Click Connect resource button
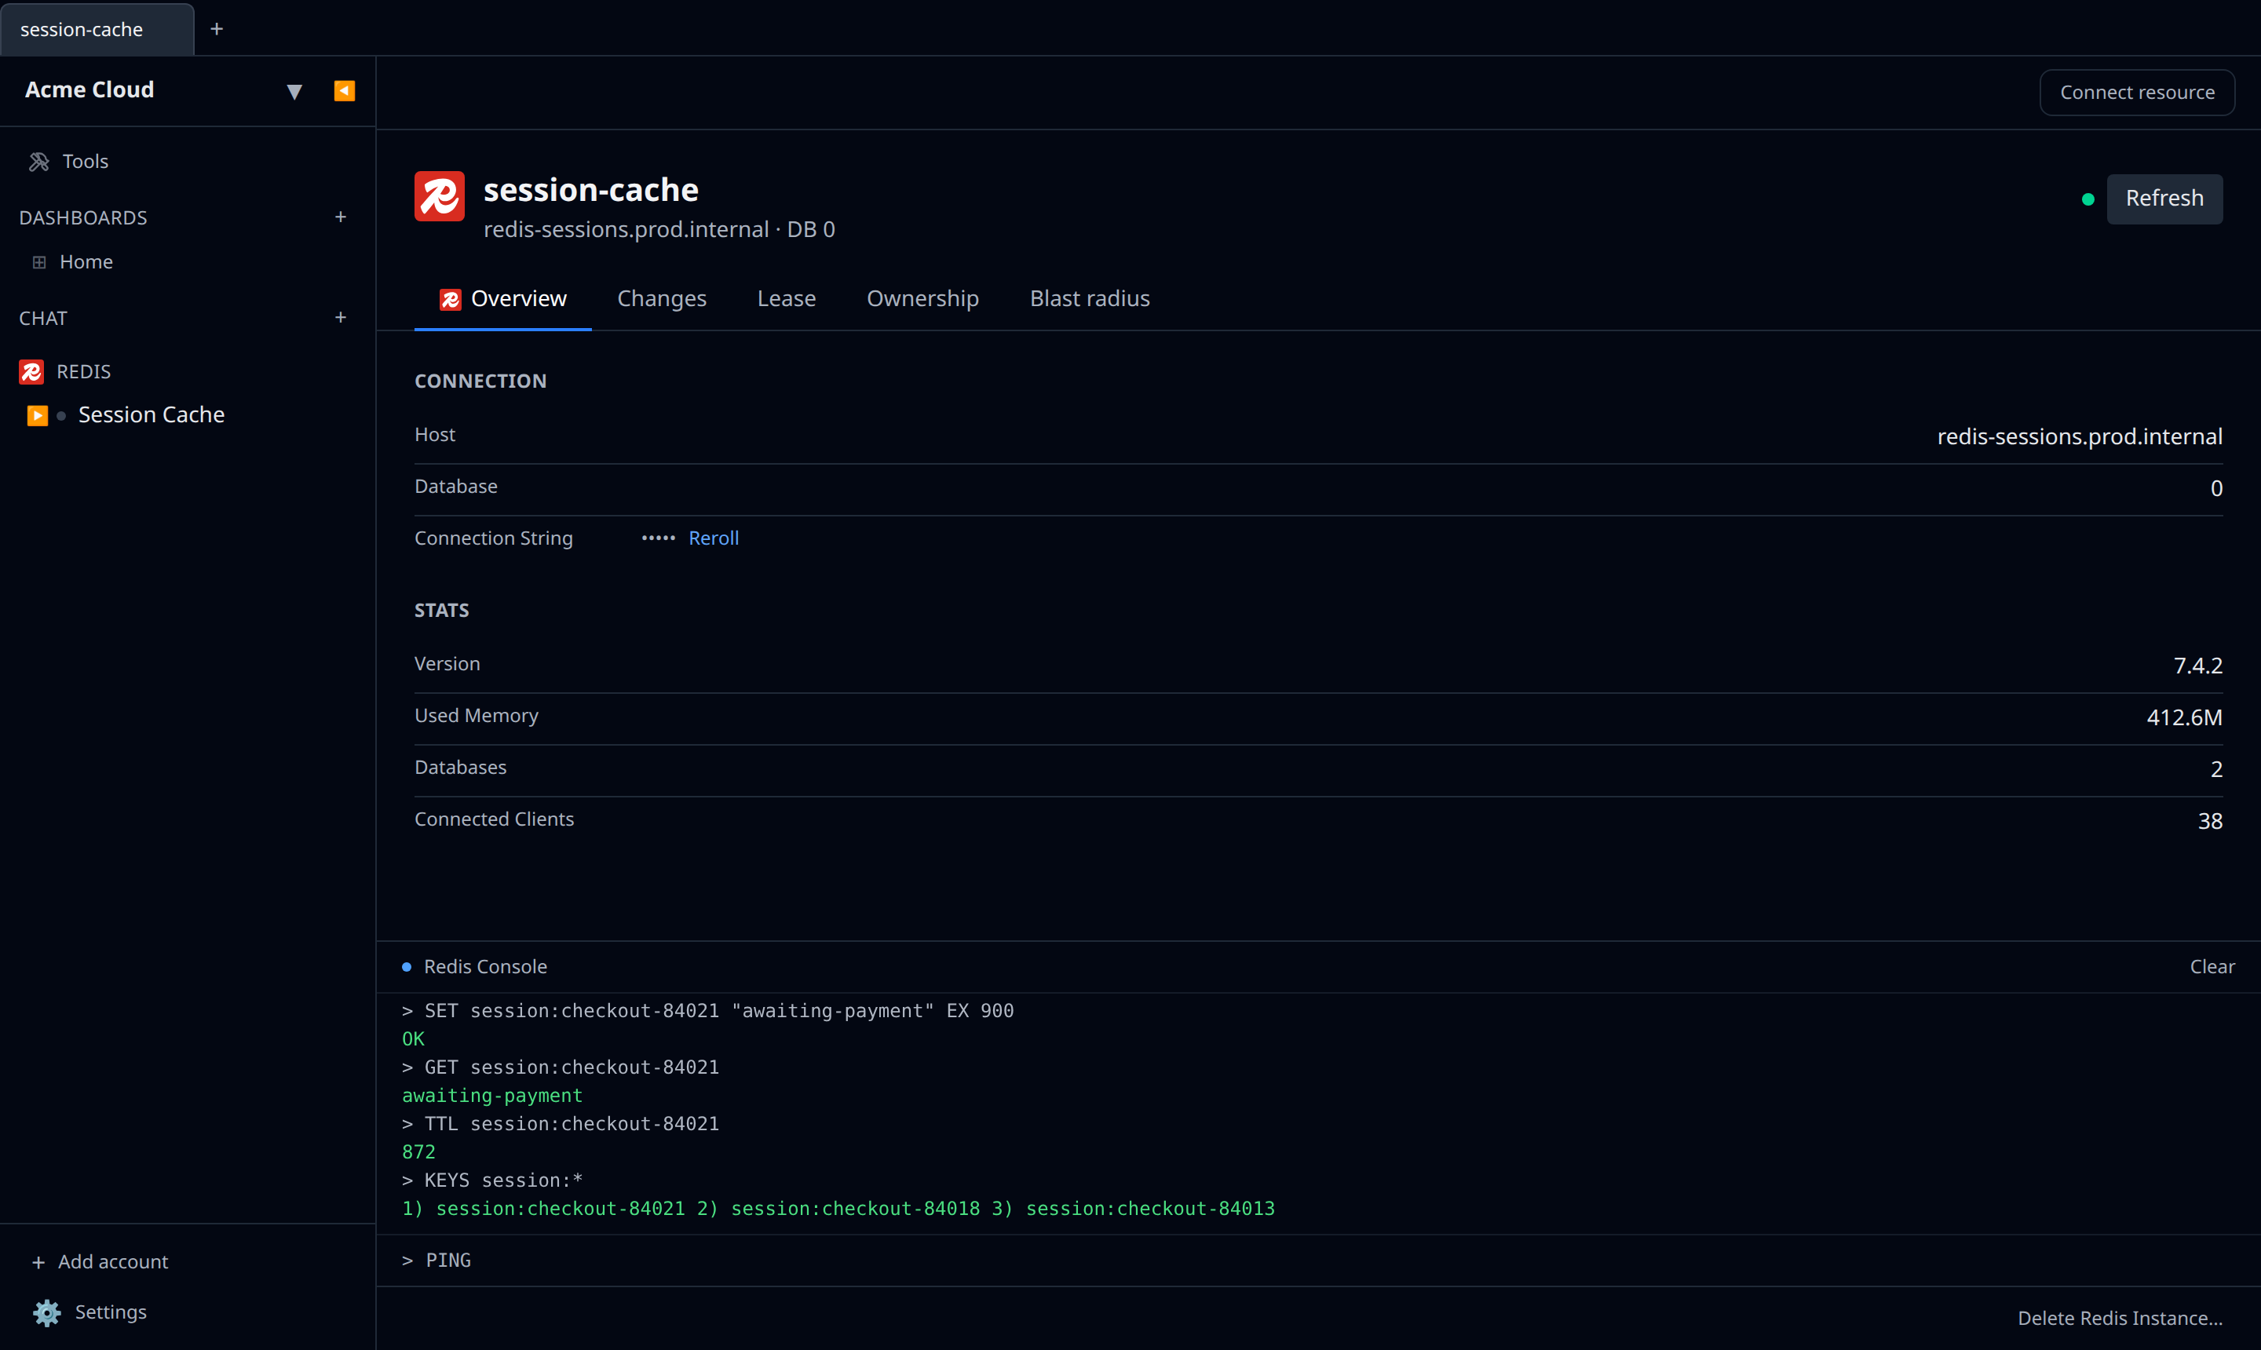This screenshot has width=2261, height=1350. point(2136,92)
